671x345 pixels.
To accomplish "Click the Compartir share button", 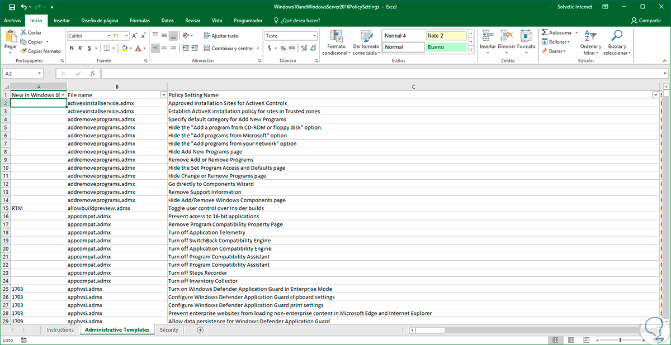I will (x=646, y=20).
